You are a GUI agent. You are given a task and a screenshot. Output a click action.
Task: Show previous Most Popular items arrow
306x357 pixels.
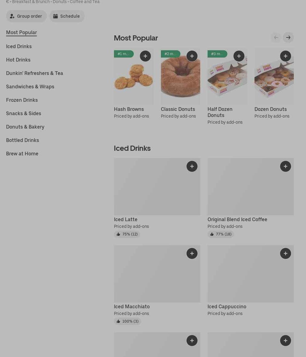pyautogui.click(x=276, y=37)
